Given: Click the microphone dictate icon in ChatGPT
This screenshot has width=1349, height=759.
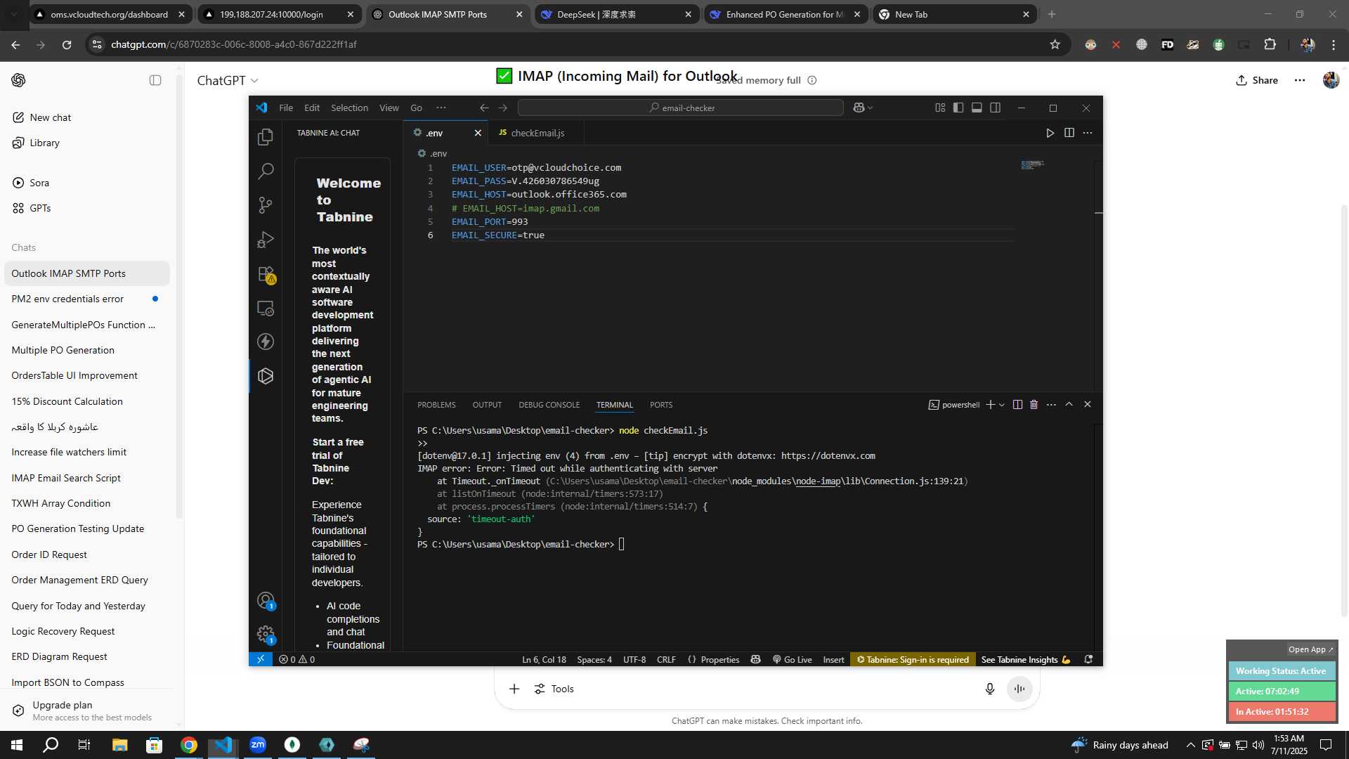Looking at the screenshot, I should [x=990, y=689].
